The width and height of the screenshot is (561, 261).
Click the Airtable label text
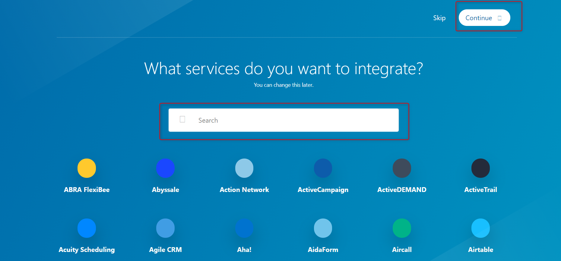pos(480,250)
